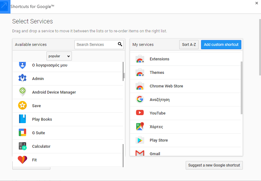Click the Calculator icon
Screen dimensions: 261x181
22,146
